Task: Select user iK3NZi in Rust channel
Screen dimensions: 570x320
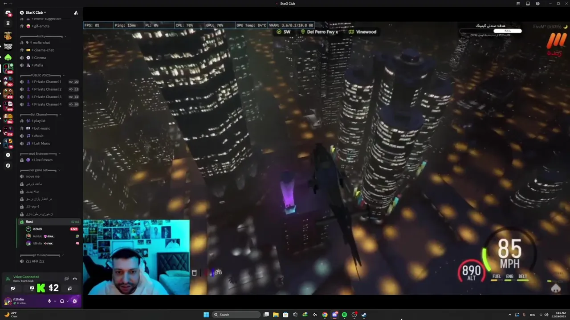Action: point(53,229)
